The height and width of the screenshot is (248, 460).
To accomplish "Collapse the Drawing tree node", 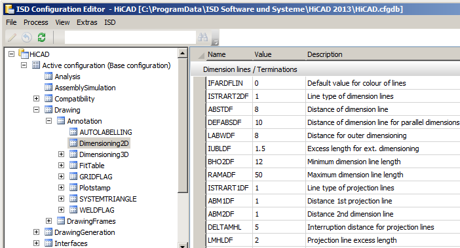I will (x=37, y=110).
